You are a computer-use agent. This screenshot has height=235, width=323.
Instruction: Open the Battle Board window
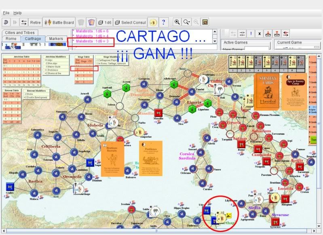click(x=59, y=23)
